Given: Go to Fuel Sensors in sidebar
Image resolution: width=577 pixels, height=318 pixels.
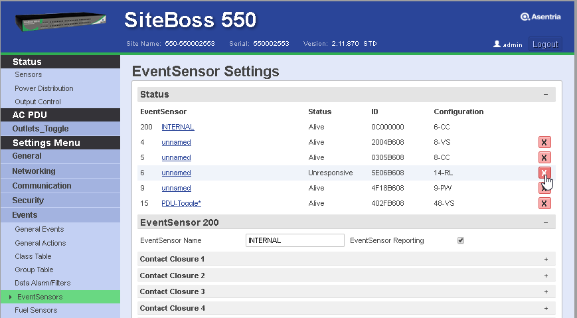Looking at the screenshot, I should (x=36, y=310).
